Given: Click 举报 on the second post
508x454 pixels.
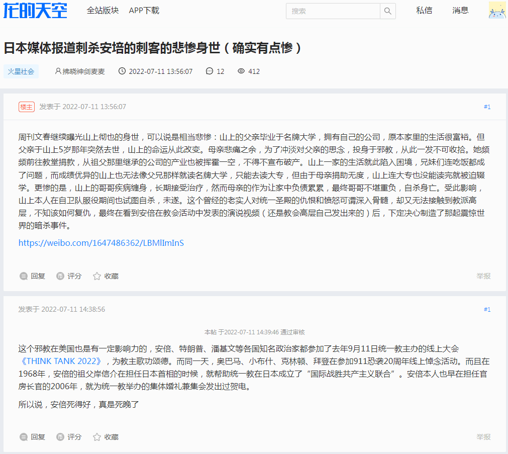Looking at the screenshot, I should 483,437.
